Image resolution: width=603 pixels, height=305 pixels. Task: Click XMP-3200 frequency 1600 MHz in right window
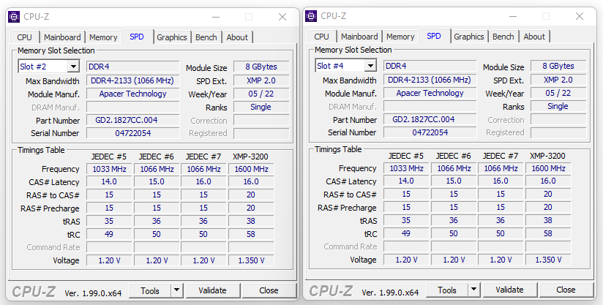click(x=548, y=168)
